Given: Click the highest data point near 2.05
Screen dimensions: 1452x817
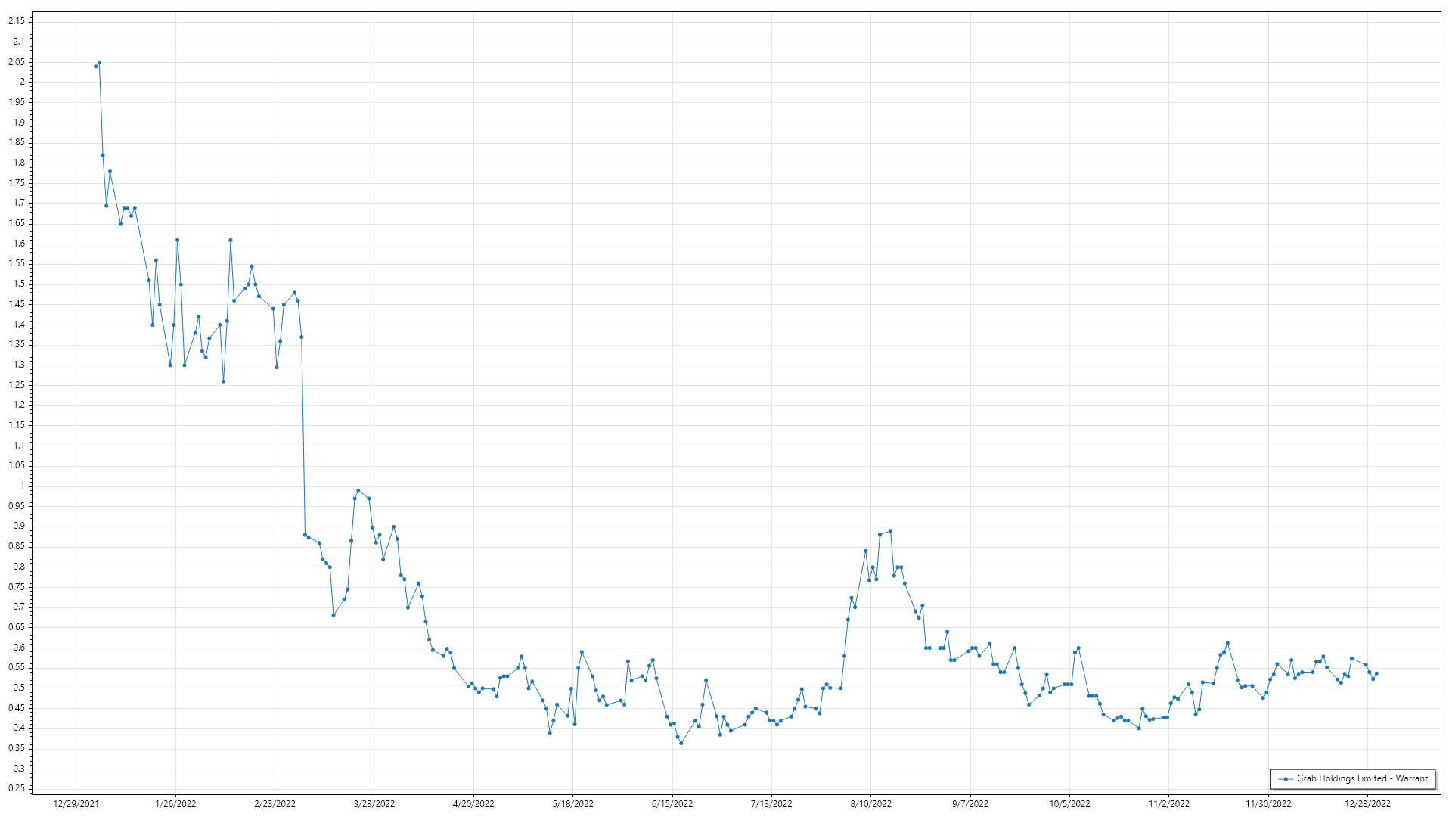Looking at the screenshot, I should point(99,63).
